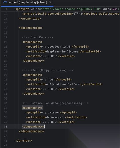Image resolution: width=120 pixels, height=148 pixels.
Task: Click the deeplearning4j-core artifactId text
Action: tap(62, 52)
